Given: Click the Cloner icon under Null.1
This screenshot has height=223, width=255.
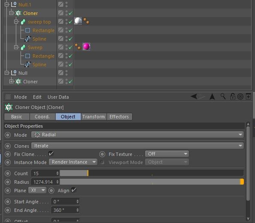Looking at the screenshot, I should (x=18, y=13).
